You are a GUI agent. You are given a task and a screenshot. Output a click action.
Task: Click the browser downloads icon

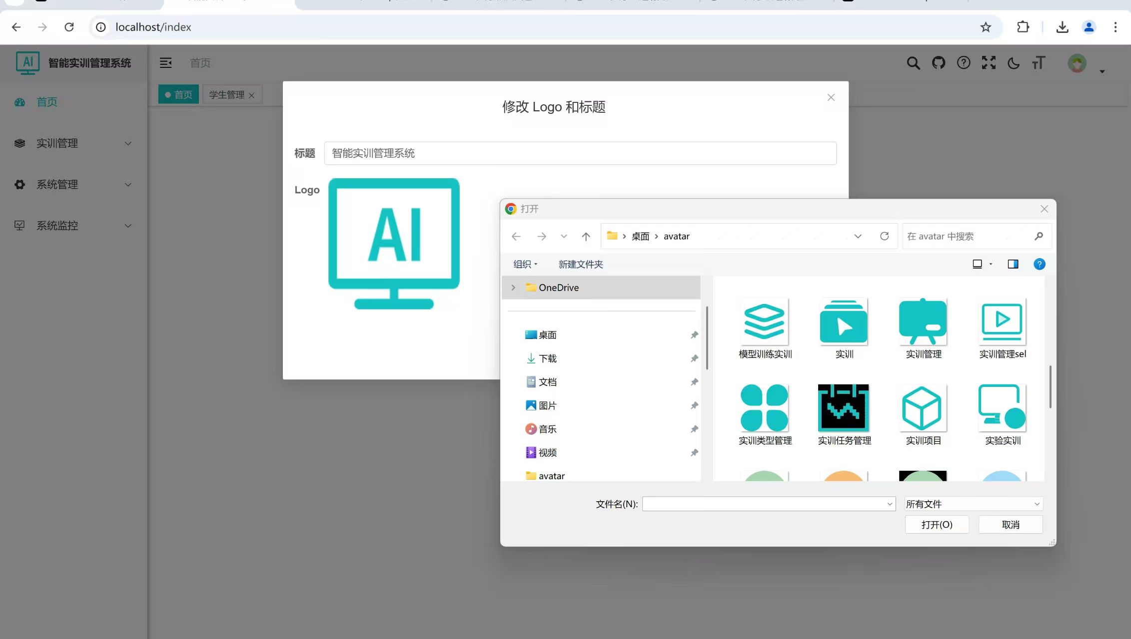1062,27
